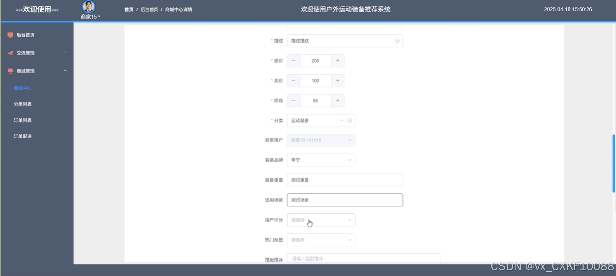Open the 商家用户 disabled dropdown
Image resolution: width=616 pixels, height=276 pixels.
point(321,140)
